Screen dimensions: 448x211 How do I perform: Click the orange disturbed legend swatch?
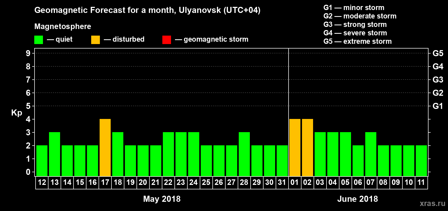tap(95, 40)
